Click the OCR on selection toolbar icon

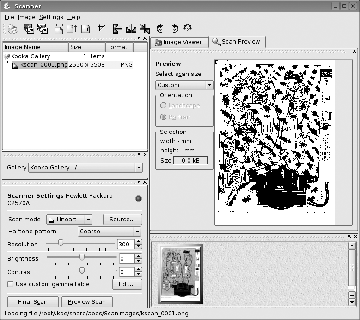tap(43, 29)
